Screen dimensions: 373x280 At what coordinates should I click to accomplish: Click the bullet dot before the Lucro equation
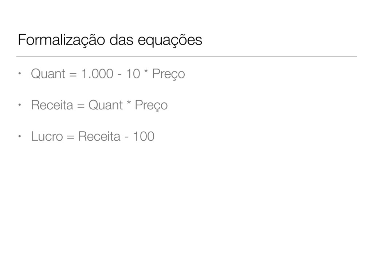pyautogui.click(x=20, y=136)
